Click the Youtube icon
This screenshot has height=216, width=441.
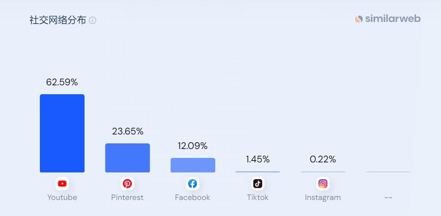point(62,184)
